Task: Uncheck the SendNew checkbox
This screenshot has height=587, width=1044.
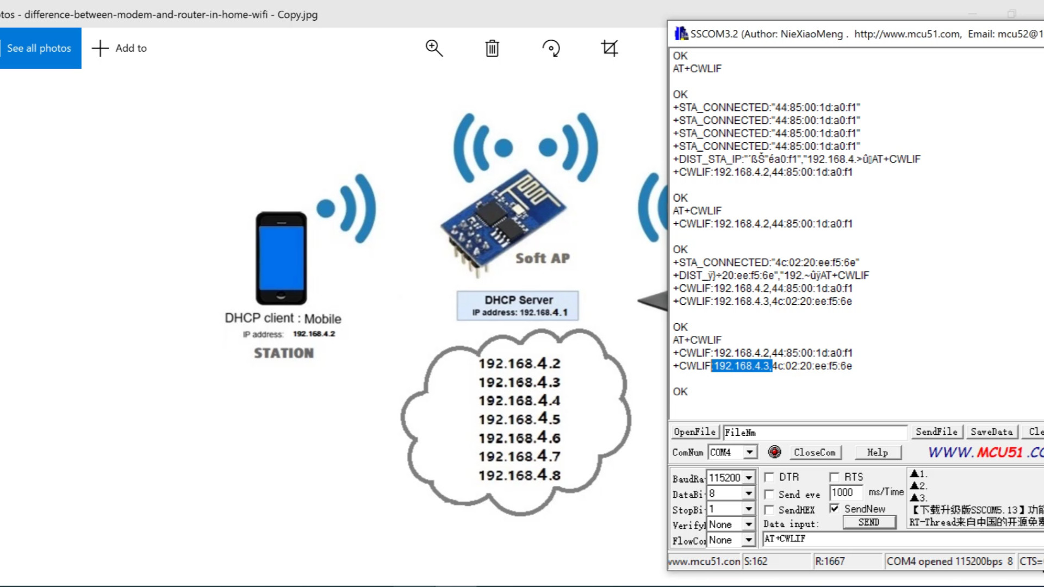Action: click(x=834, y=509)
